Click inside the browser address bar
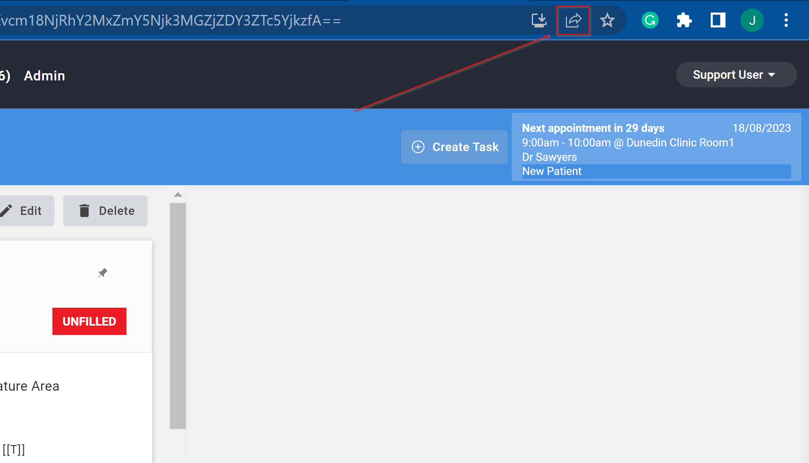 (255, 20)
